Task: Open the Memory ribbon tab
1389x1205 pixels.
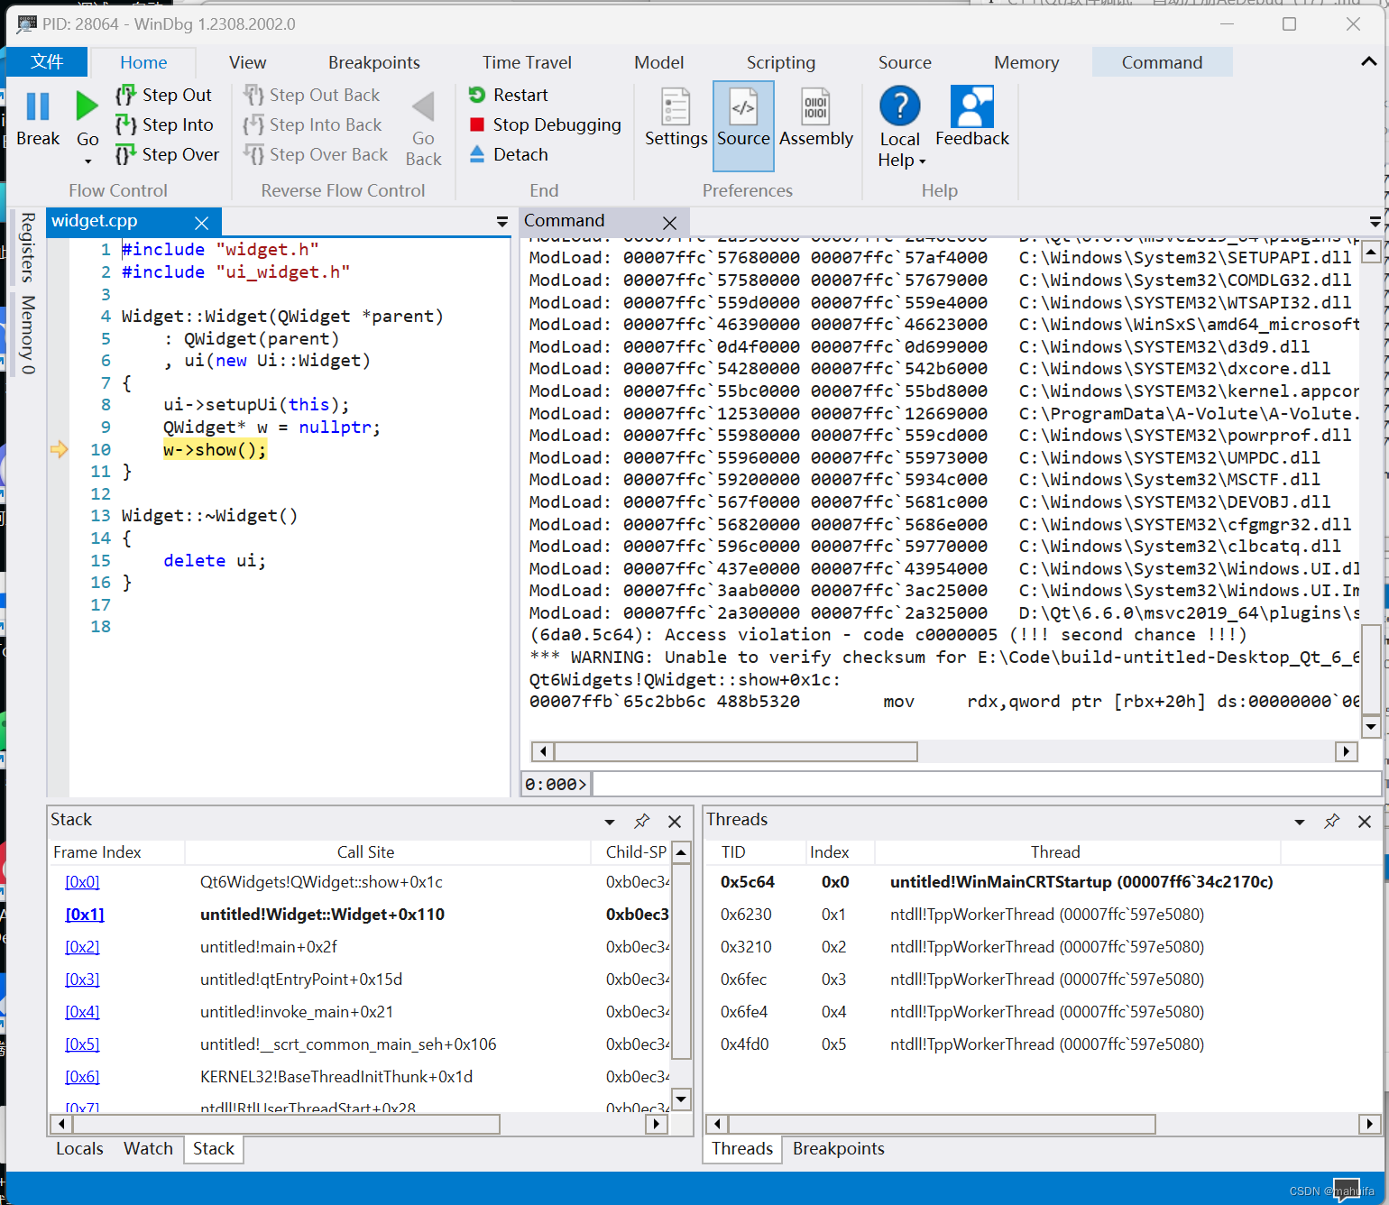Action: click(1026, 62)
